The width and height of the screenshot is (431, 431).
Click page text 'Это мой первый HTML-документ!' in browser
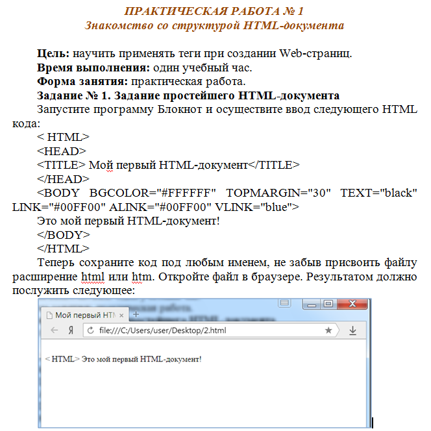[x=142, y=359]
